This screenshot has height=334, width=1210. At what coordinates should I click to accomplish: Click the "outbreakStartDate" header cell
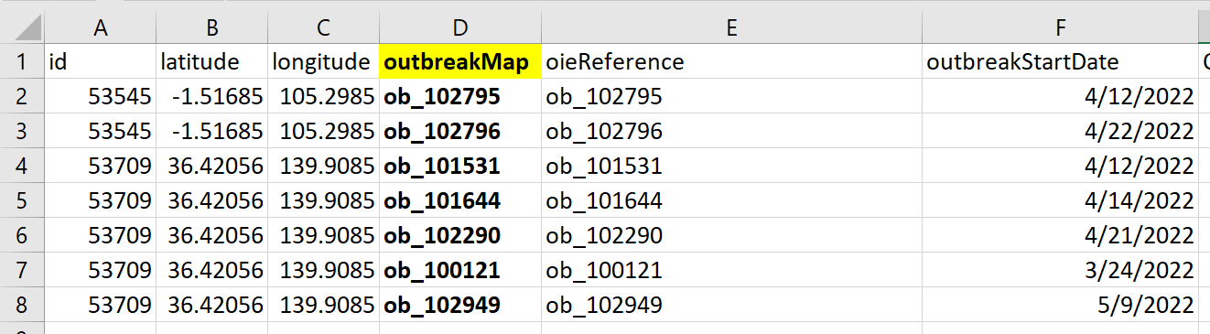[1060, 61]
